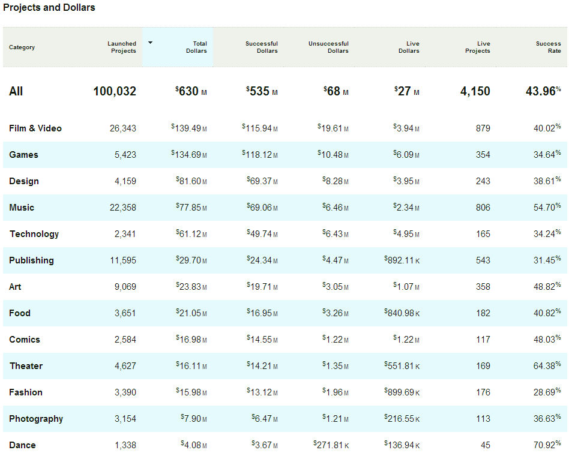The width and height of the screenshot is (569, 453).
Task: Click the sort arrow beside Total Dollars
Action: [150, 43]
